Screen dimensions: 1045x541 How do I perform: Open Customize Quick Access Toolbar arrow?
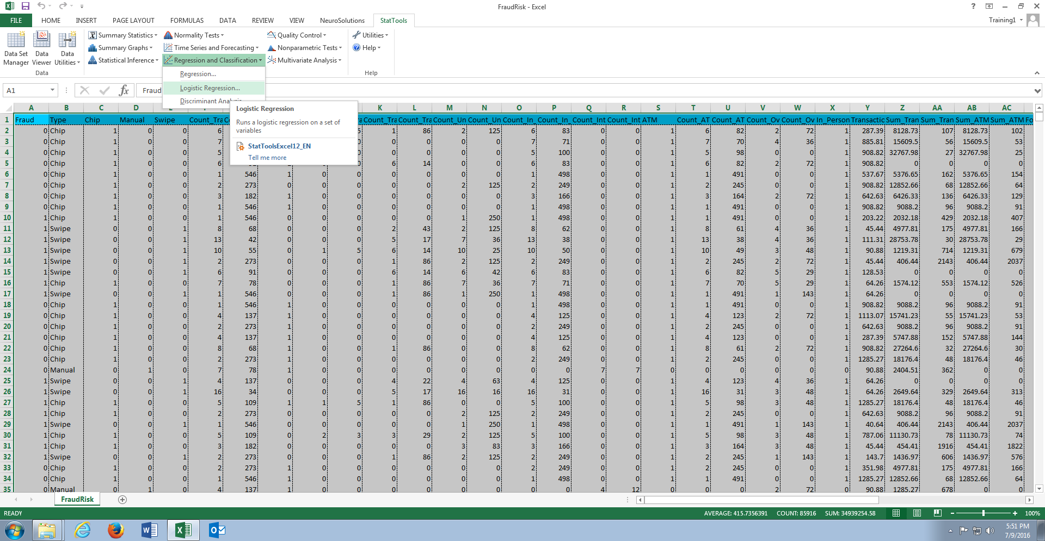(82, 7)
